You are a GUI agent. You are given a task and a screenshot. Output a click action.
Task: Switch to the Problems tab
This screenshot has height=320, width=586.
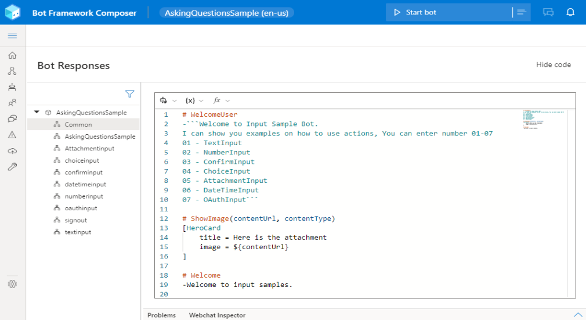point(161,315)
